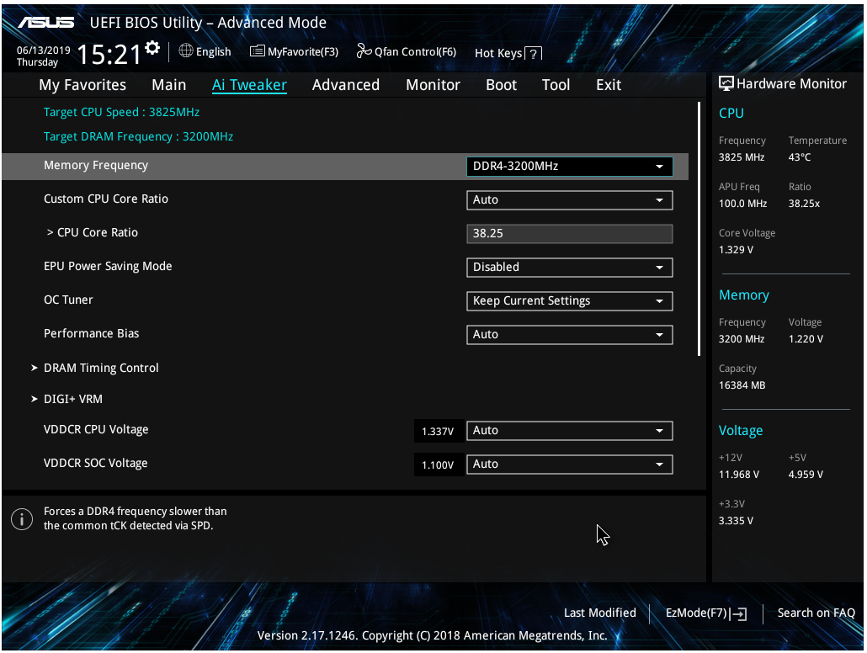Image resolution: width=867 pixels, height=653 pixels.
Task: Click the info icon in the help area
Action: (x=22, y=519)
